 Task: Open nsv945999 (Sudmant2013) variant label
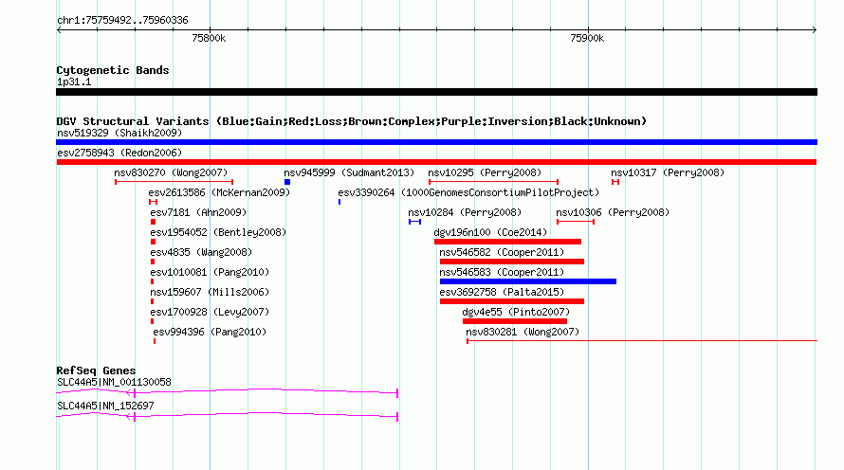pyautogui.click(x=349, y=172)
